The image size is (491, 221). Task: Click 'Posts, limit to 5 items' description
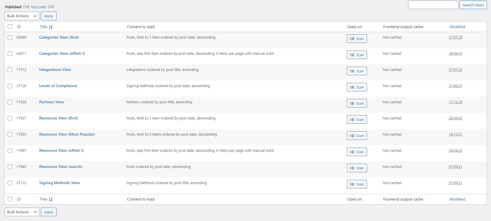tap(172, 134)
